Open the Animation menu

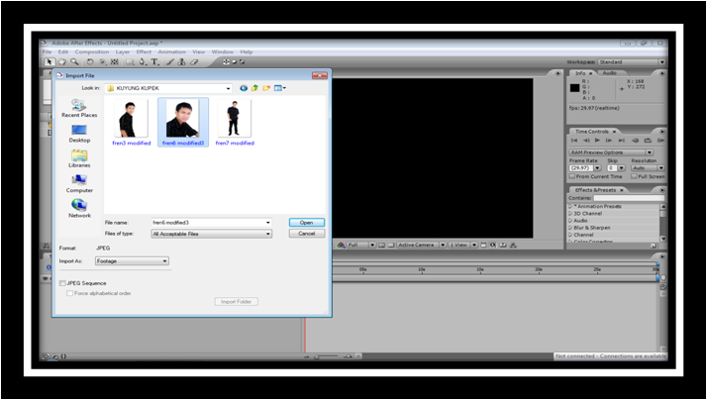click(x=171, y=51)
